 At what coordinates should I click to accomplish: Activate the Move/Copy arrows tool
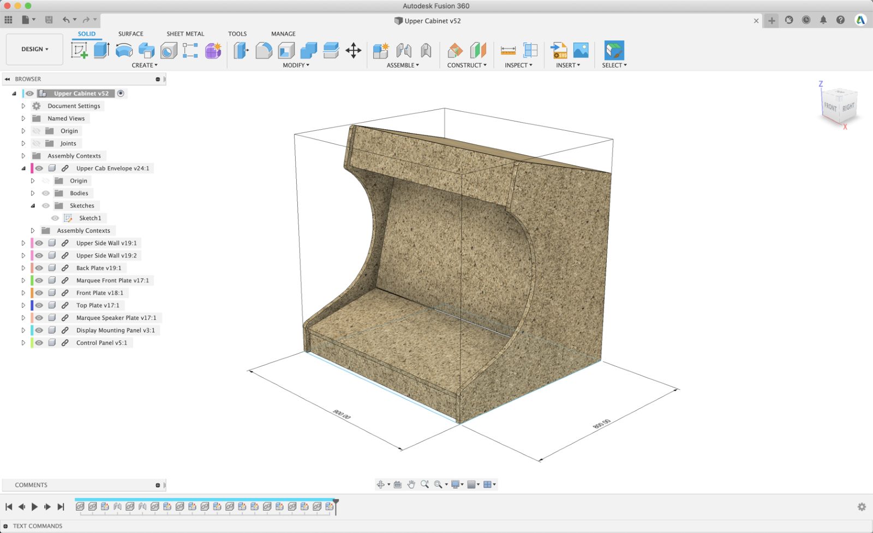[354, 51]
